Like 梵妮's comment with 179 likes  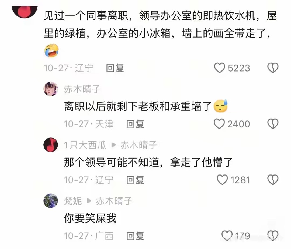(227, 235)
